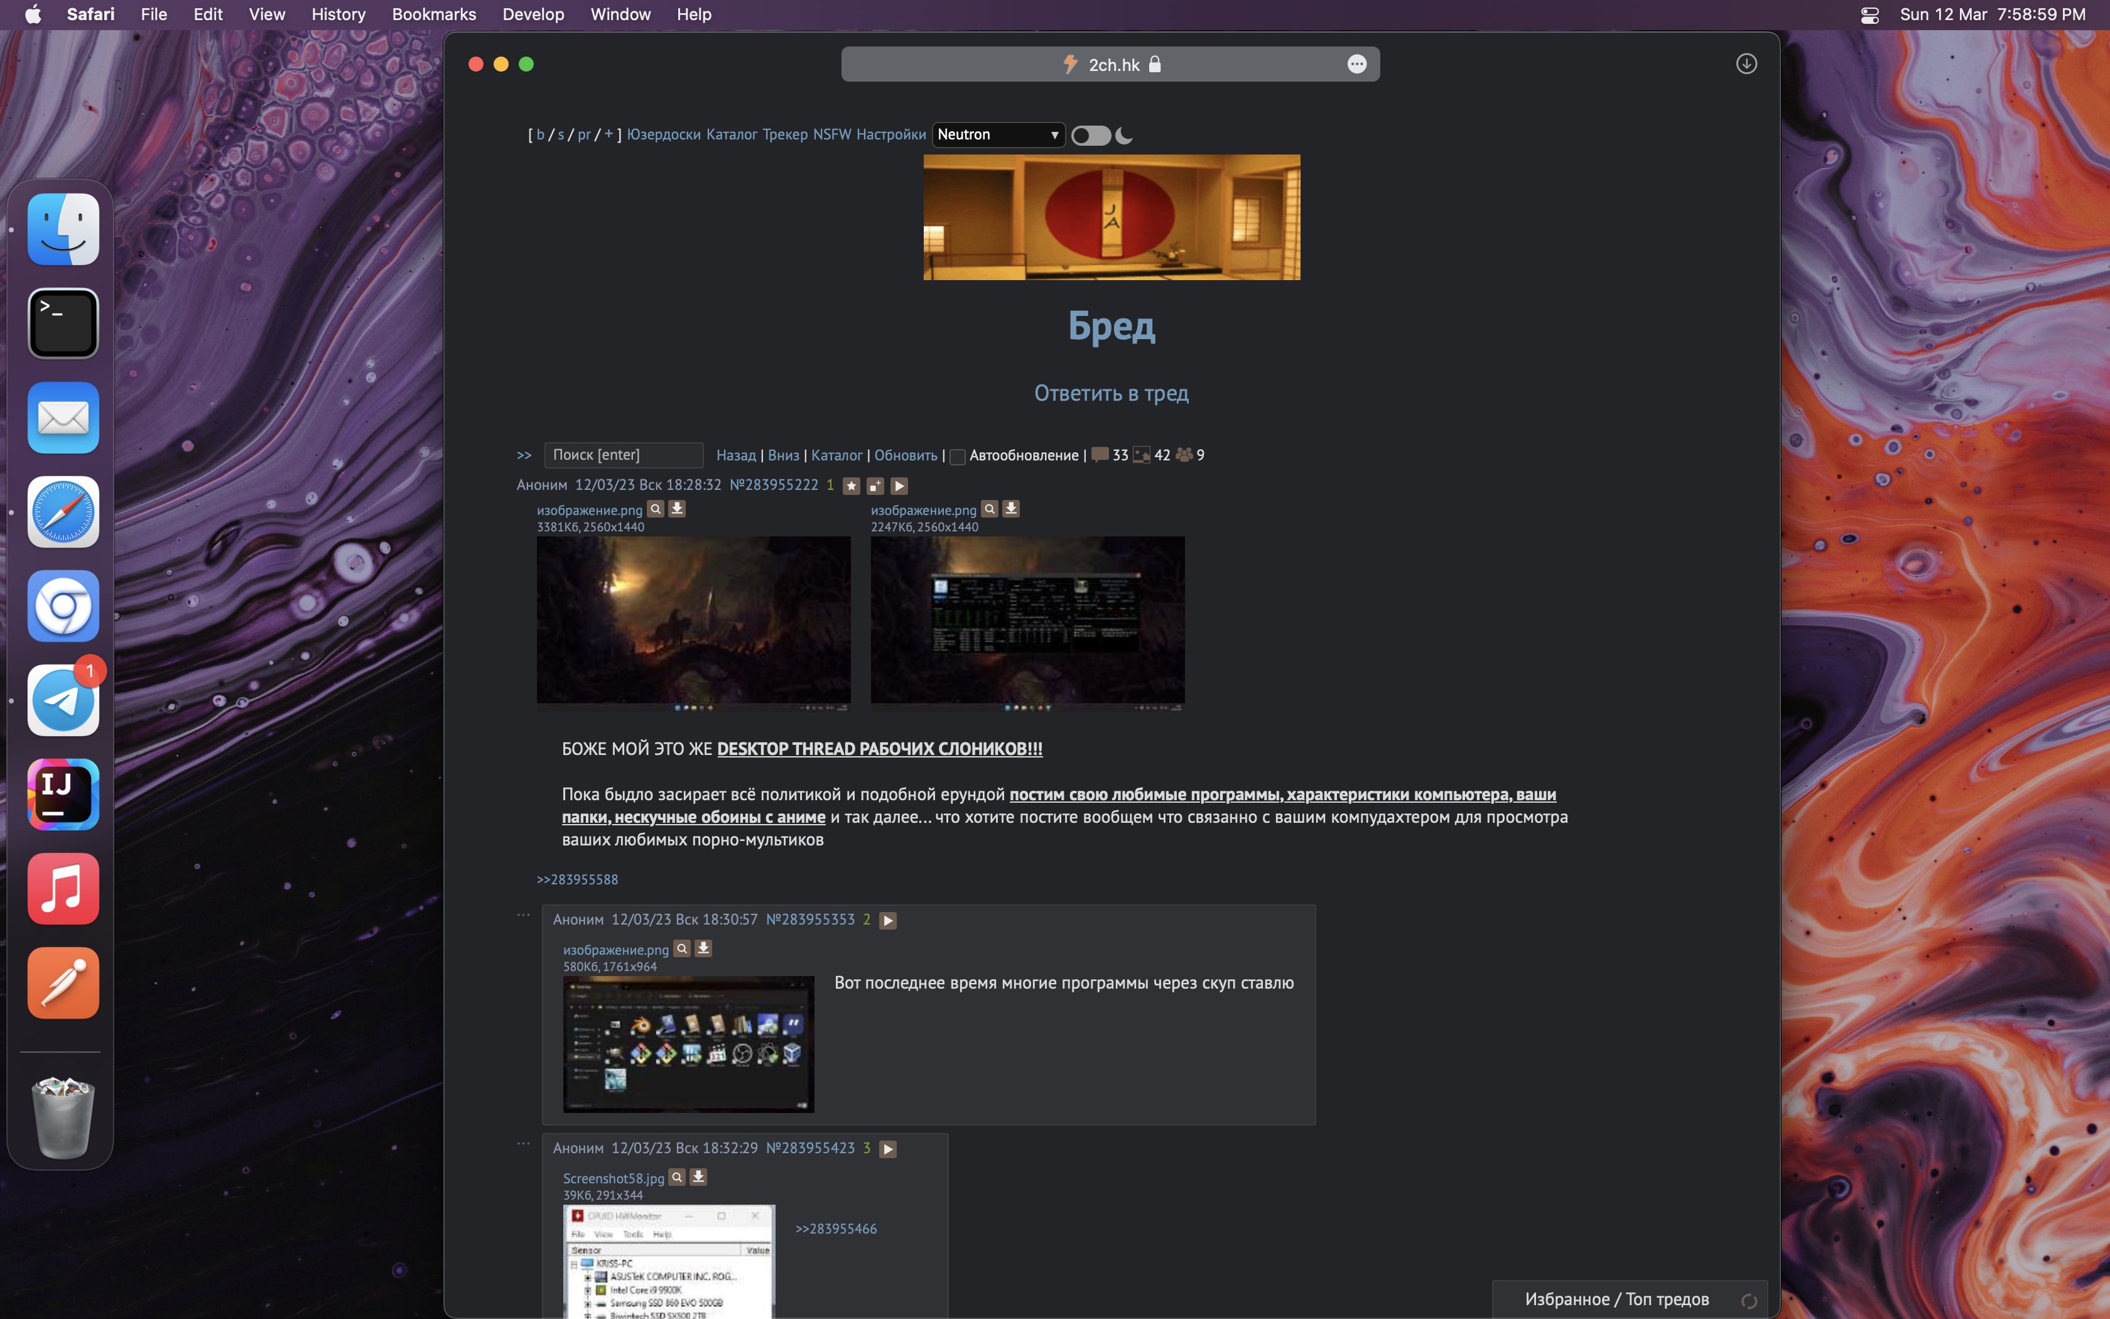Click magnifier icon for the 580Кб image
Viewport: 2110px width, 1319px height.
pyautogui.click(x=682, y=948)
